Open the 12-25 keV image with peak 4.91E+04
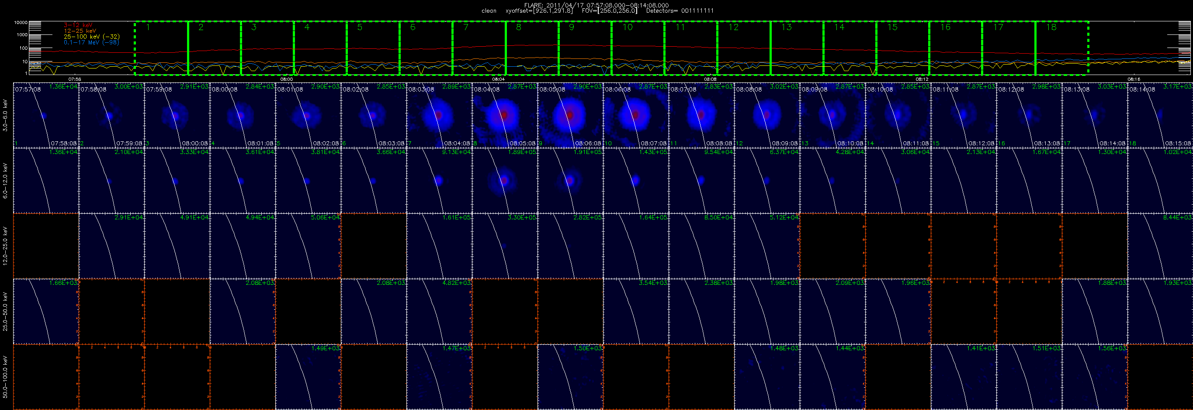The width and height of the screenshot is (1193, 410). click(177, 246)
